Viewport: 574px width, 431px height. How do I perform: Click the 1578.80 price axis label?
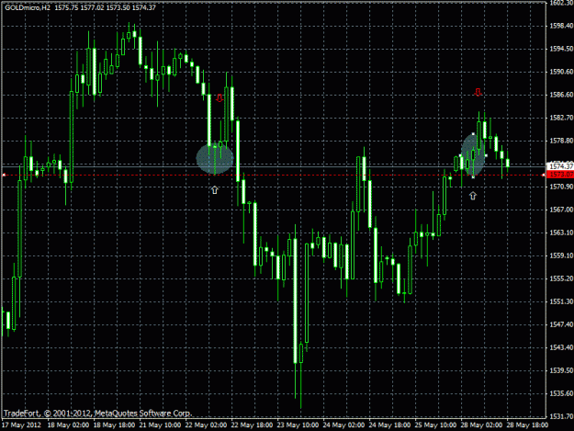point(561,141)
